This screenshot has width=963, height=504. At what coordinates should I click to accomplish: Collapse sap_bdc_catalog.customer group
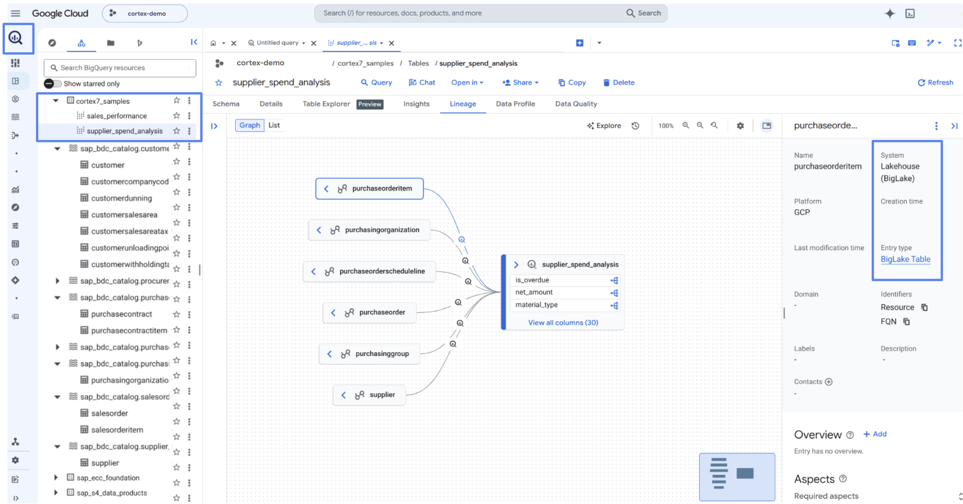[57, 149]
